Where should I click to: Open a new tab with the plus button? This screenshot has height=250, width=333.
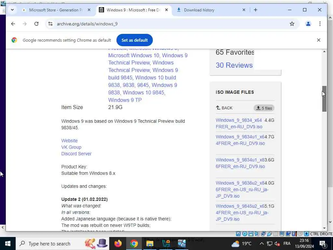(256, 10)
